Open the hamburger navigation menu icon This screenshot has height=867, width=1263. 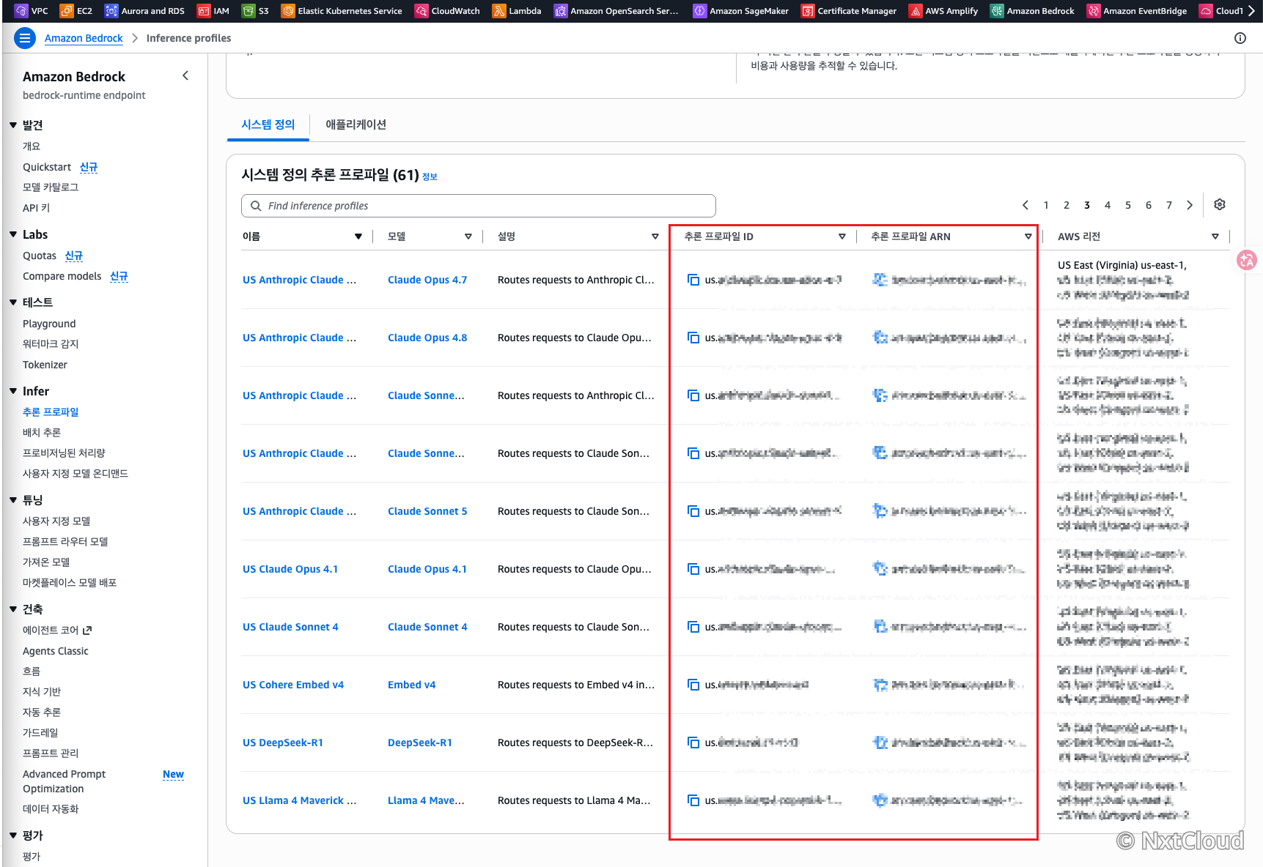[25, 38]
